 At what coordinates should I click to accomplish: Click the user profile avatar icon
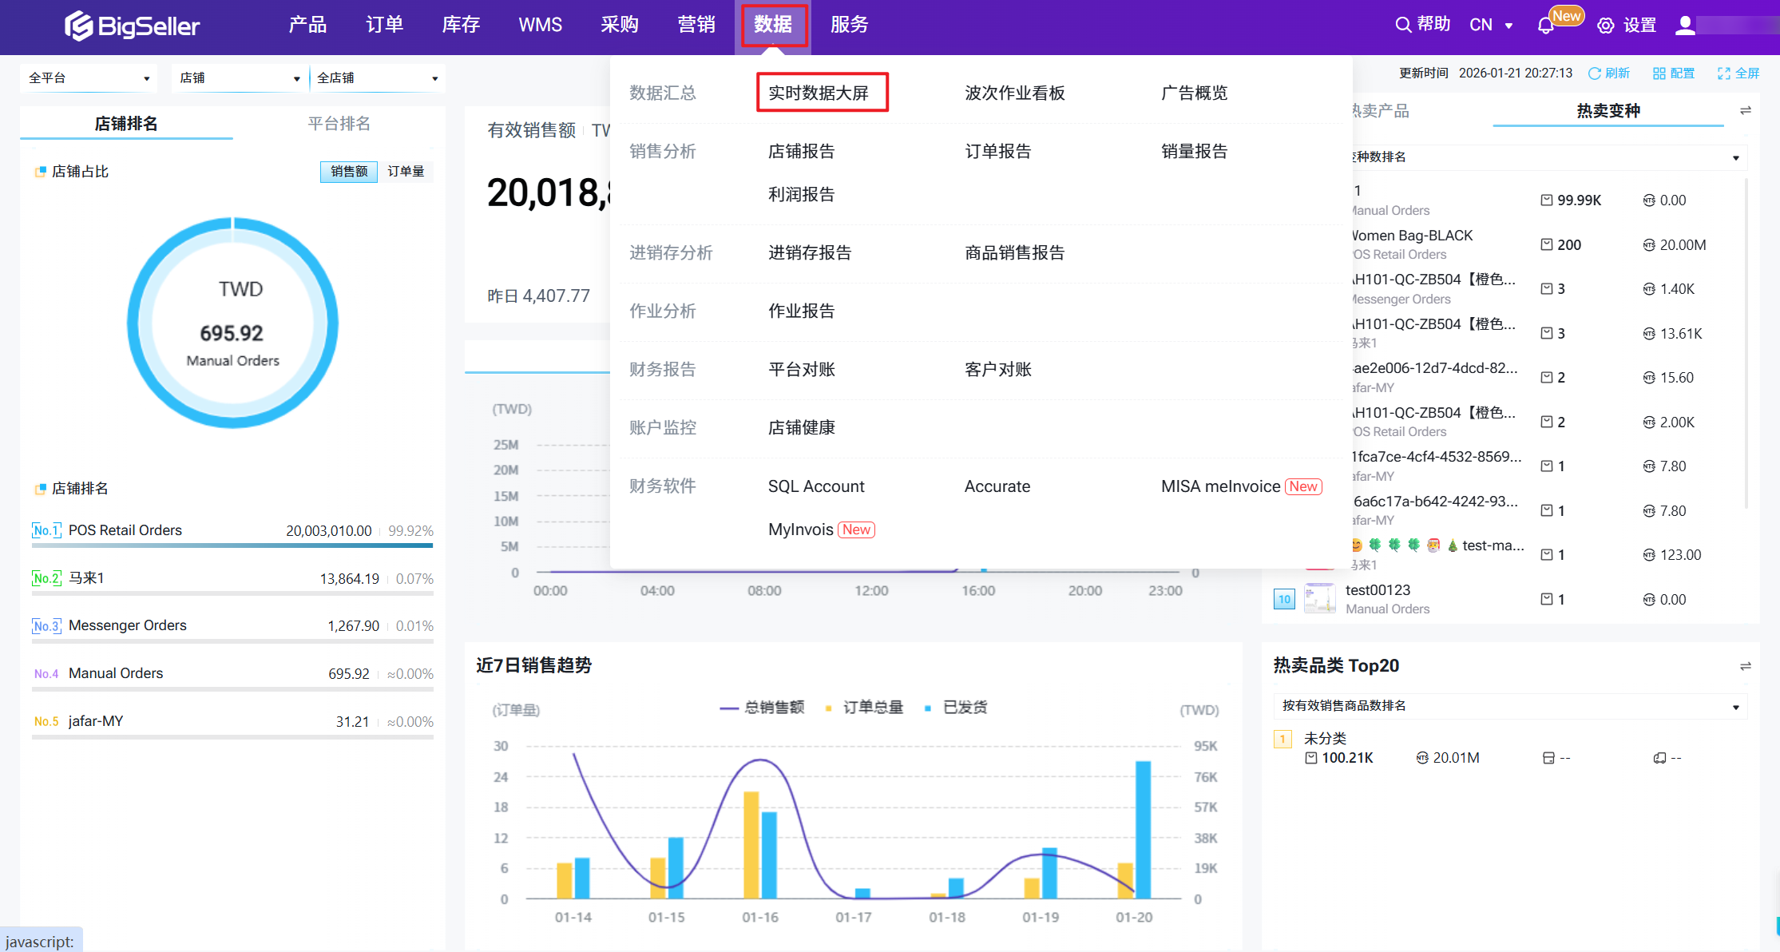tap(1685, 26)
